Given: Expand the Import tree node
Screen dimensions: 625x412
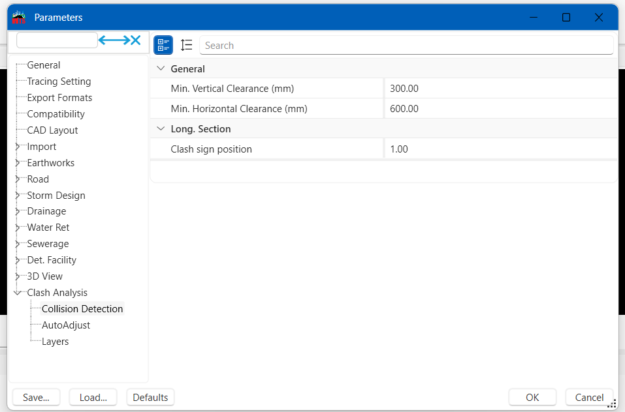Looking at the screenshot, I should pyautogui.click(x=18, y=147).
